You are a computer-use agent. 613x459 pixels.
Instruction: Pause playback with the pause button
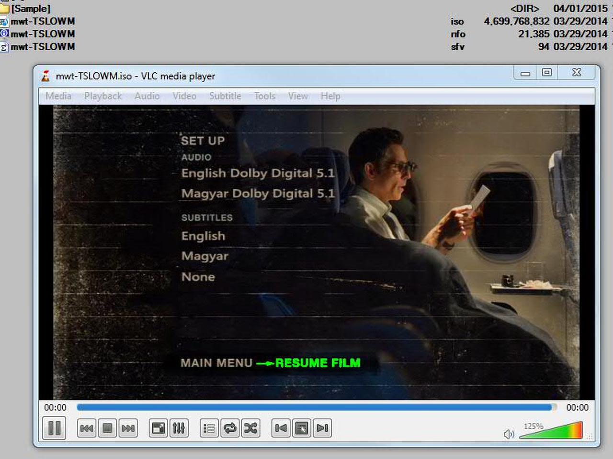pos(54,428)
